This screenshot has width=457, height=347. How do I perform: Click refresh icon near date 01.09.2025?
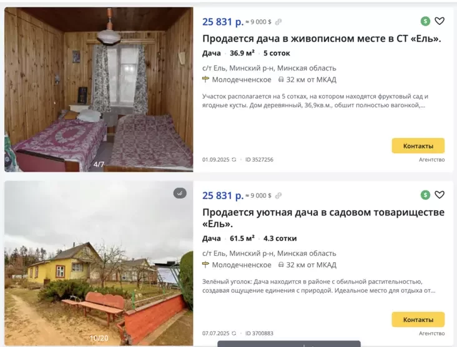coord(233,159)
